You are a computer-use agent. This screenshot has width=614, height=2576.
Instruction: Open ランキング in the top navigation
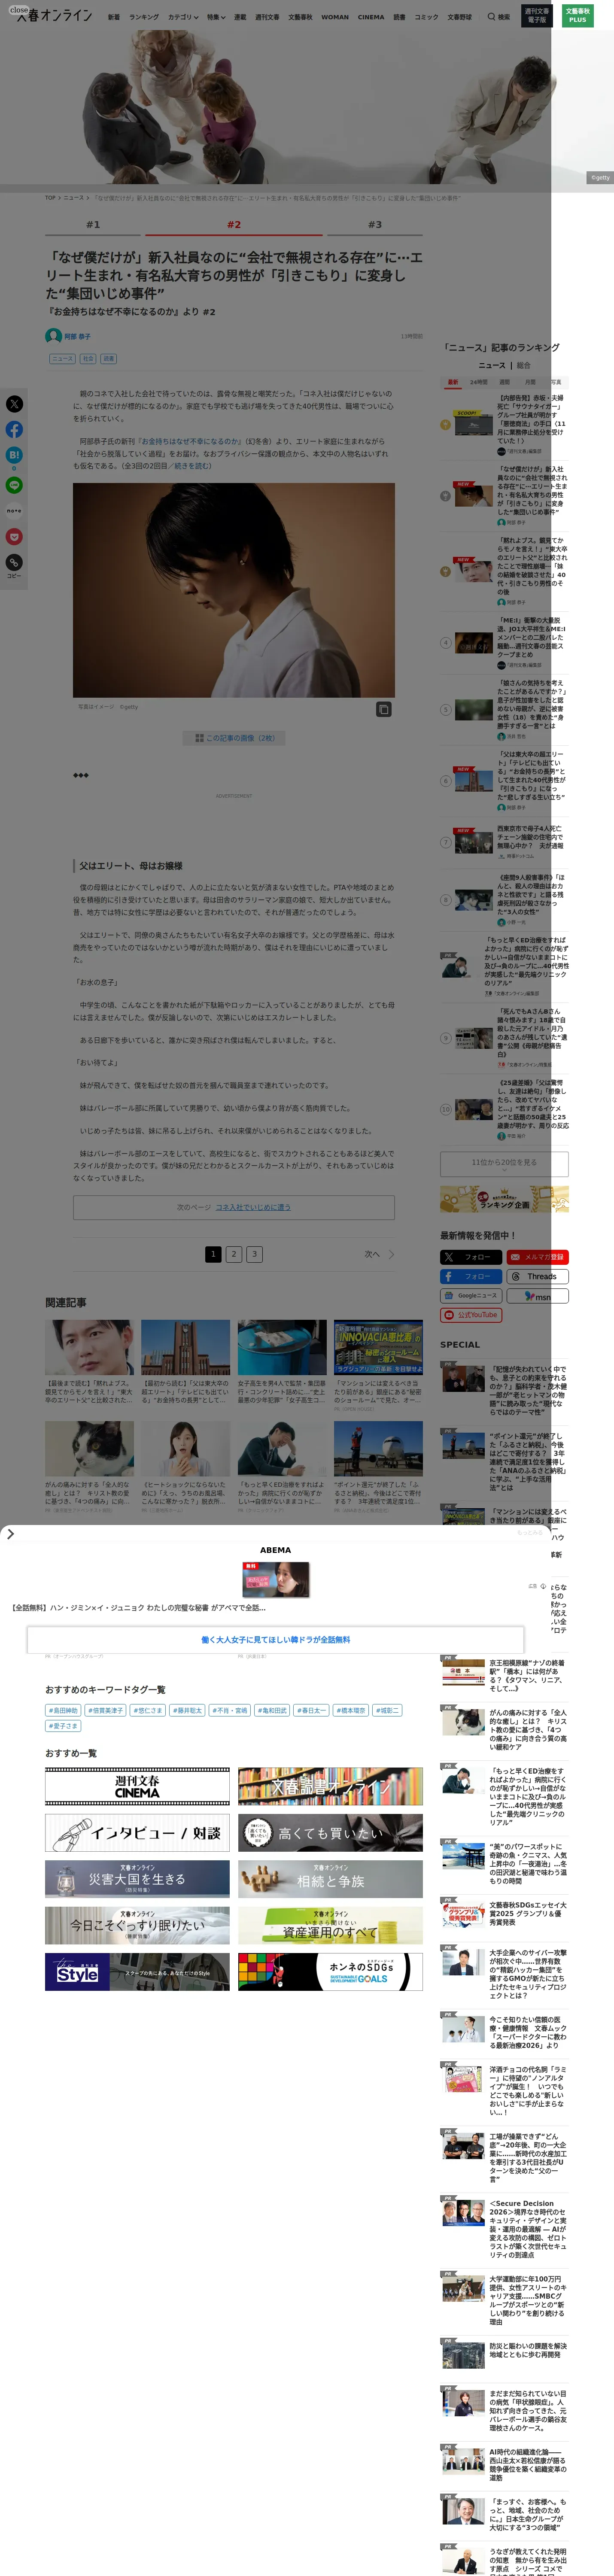tap(143, 17)
